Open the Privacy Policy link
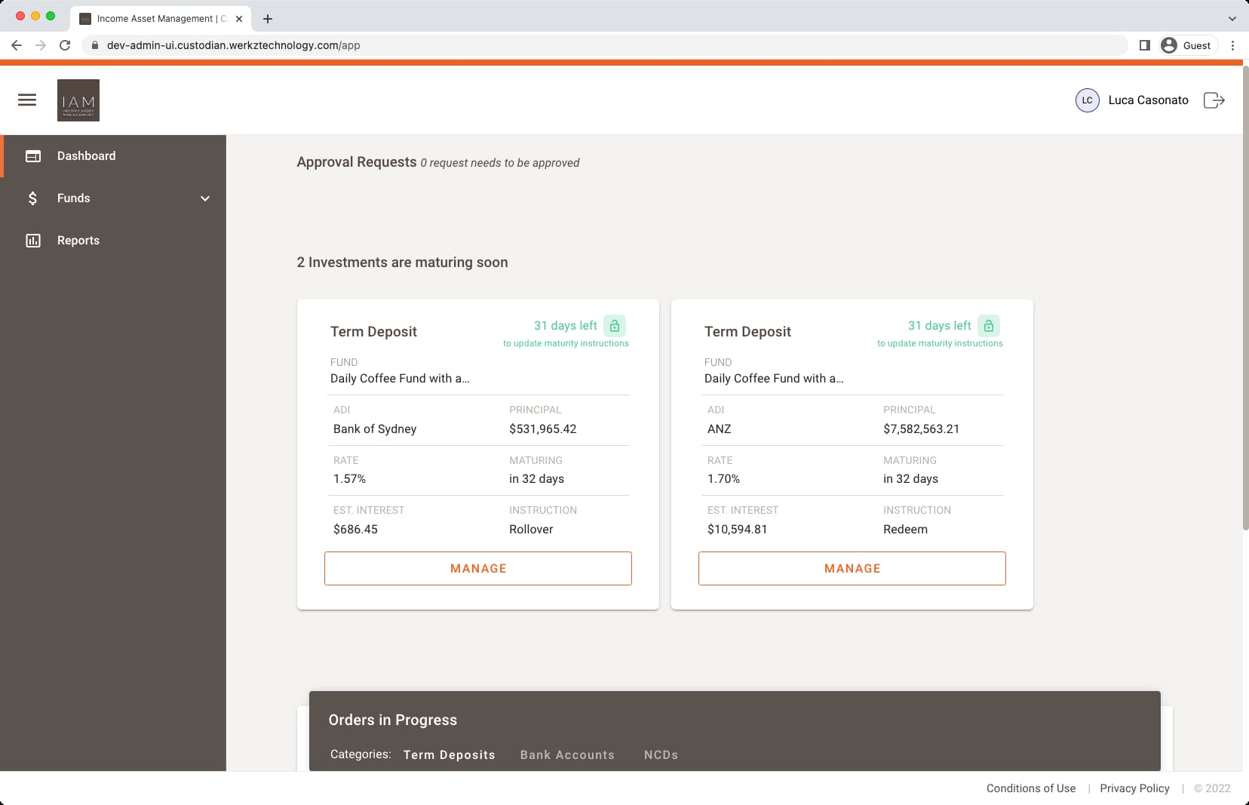The image size is (1249, 805). point(1135,788)
